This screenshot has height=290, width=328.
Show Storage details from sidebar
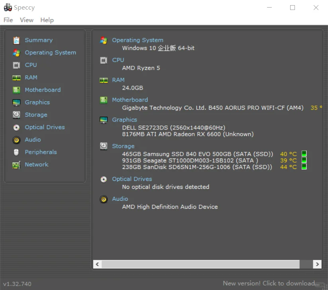point(36,115)
